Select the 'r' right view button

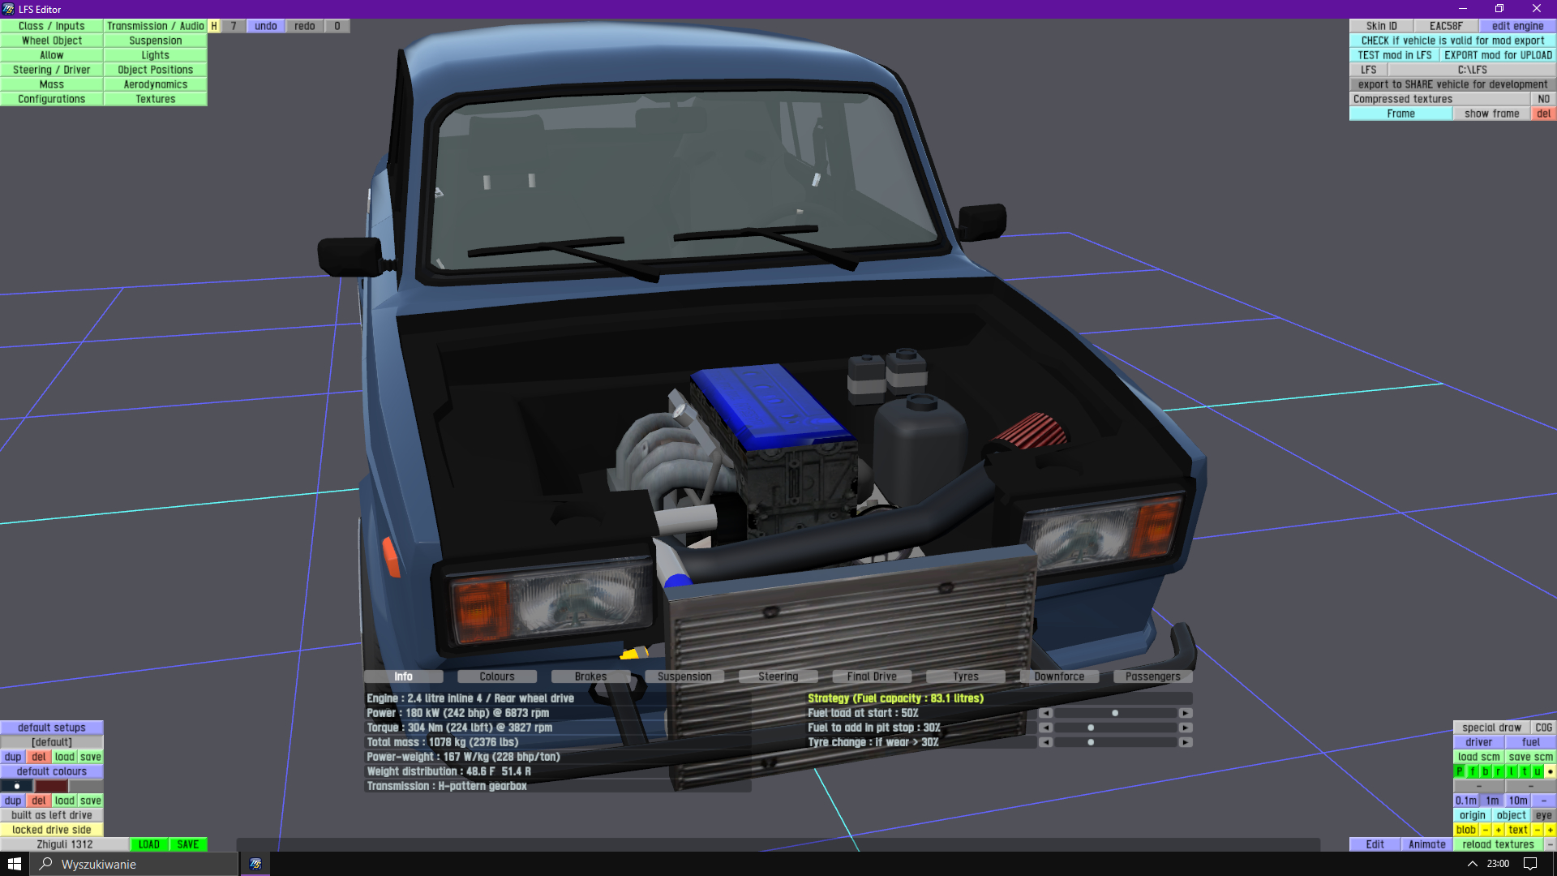pyautogui.click(x=1499, y=771)
